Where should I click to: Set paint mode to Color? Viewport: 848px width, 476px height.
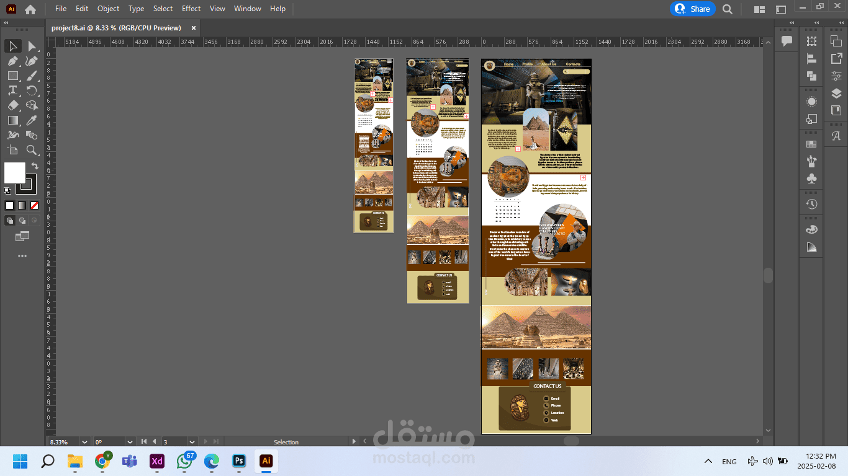(9, 205)
